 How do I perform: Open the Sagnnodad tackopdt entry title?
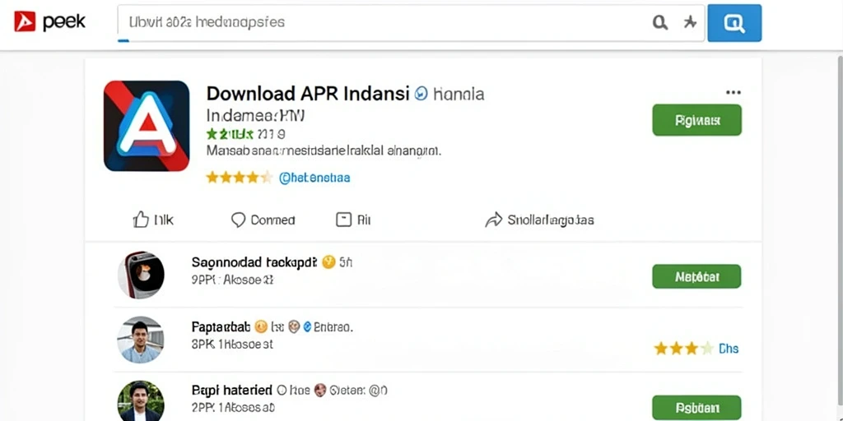click(x=255, y=262)
